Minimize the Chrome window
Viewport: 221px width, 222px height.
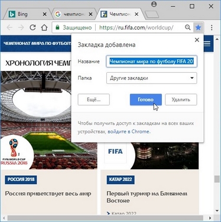[173, 6]
